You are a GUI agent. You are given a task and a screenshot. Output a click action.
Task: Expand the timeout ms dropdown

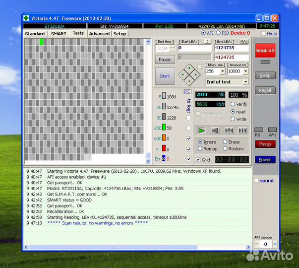tap(245, 71)
